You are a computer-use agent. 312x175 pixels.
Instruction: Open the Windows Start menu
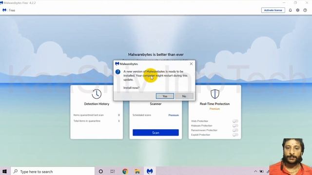point(4,171)
